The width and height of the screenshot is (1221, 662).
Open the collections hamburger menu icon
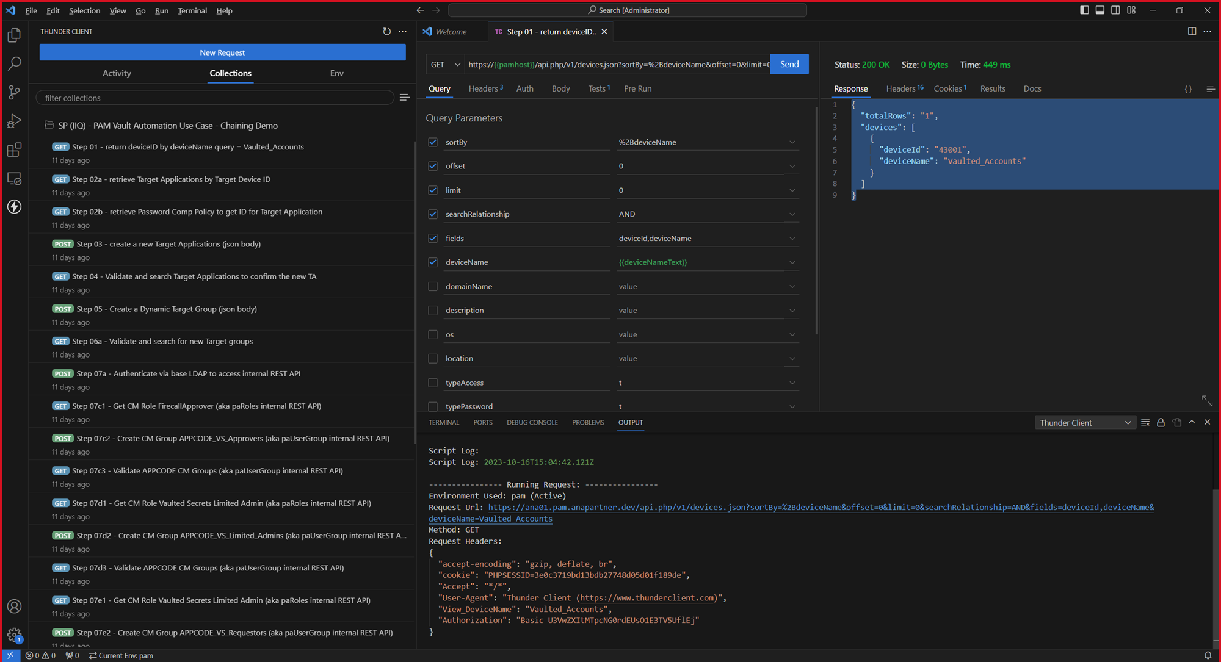point(404,98)
